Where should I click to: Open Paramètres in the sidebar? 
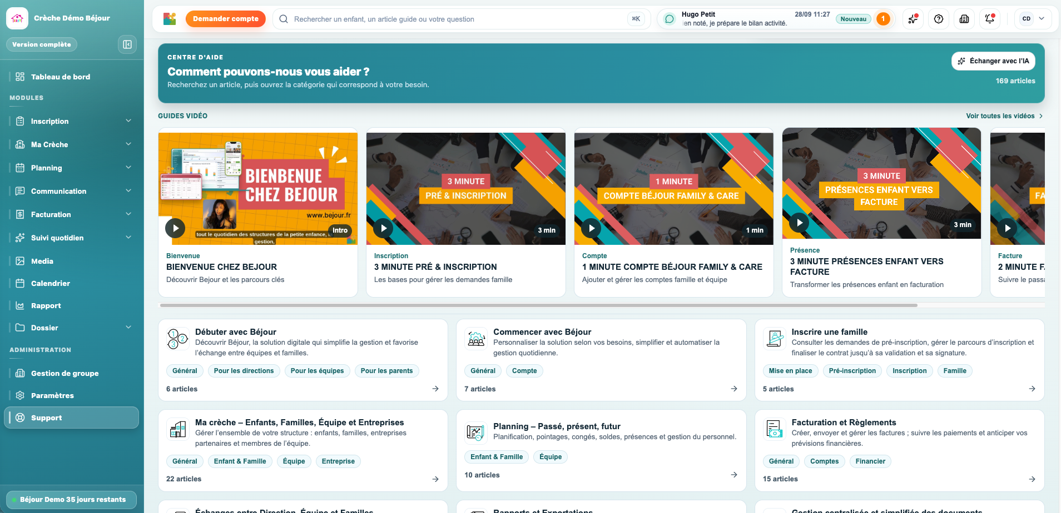coord(72,395)
